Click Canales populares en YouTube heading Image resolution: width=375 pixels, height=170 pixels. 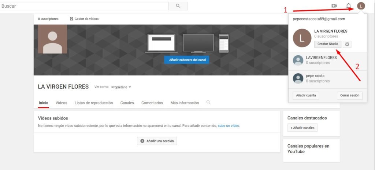pos(308,149)
